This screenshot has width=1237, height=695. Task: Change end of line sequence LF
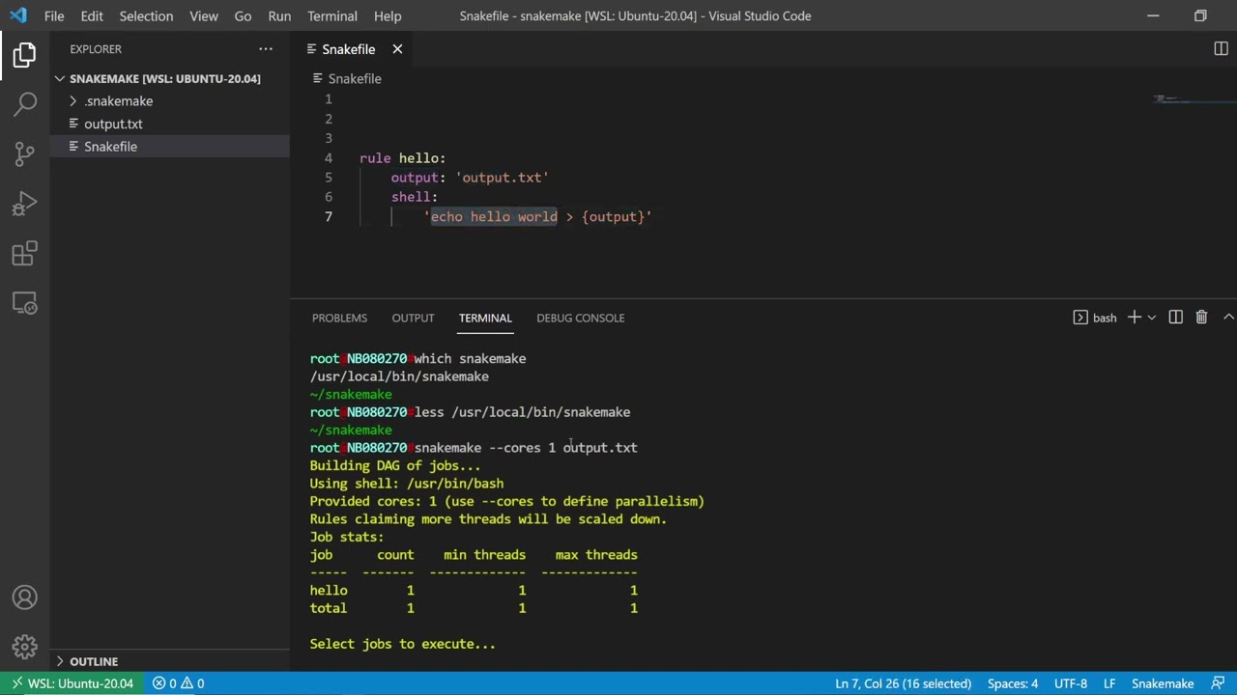(1109, 683)
